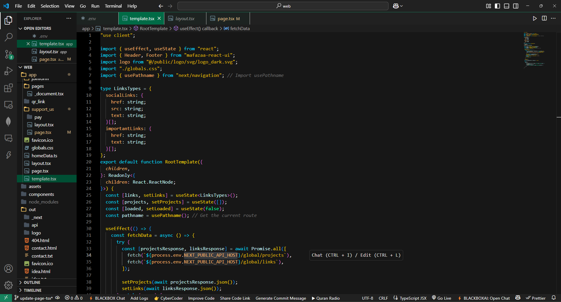Open Remote Explorer in activity bar
The width and height of the screenshot is (561, 302).
[x=8, y=105]
